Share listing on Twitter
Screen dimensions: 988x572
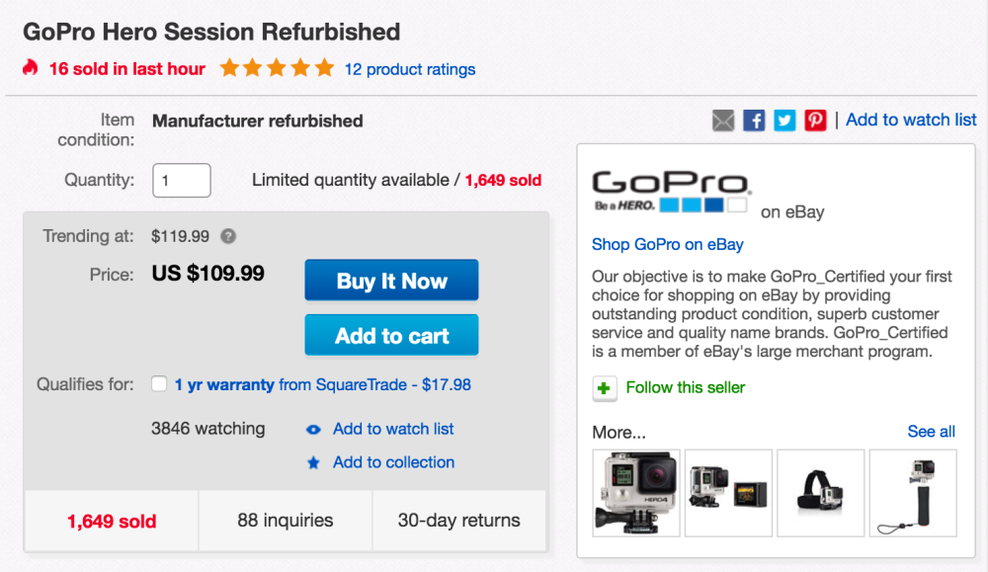click(784, 121)
